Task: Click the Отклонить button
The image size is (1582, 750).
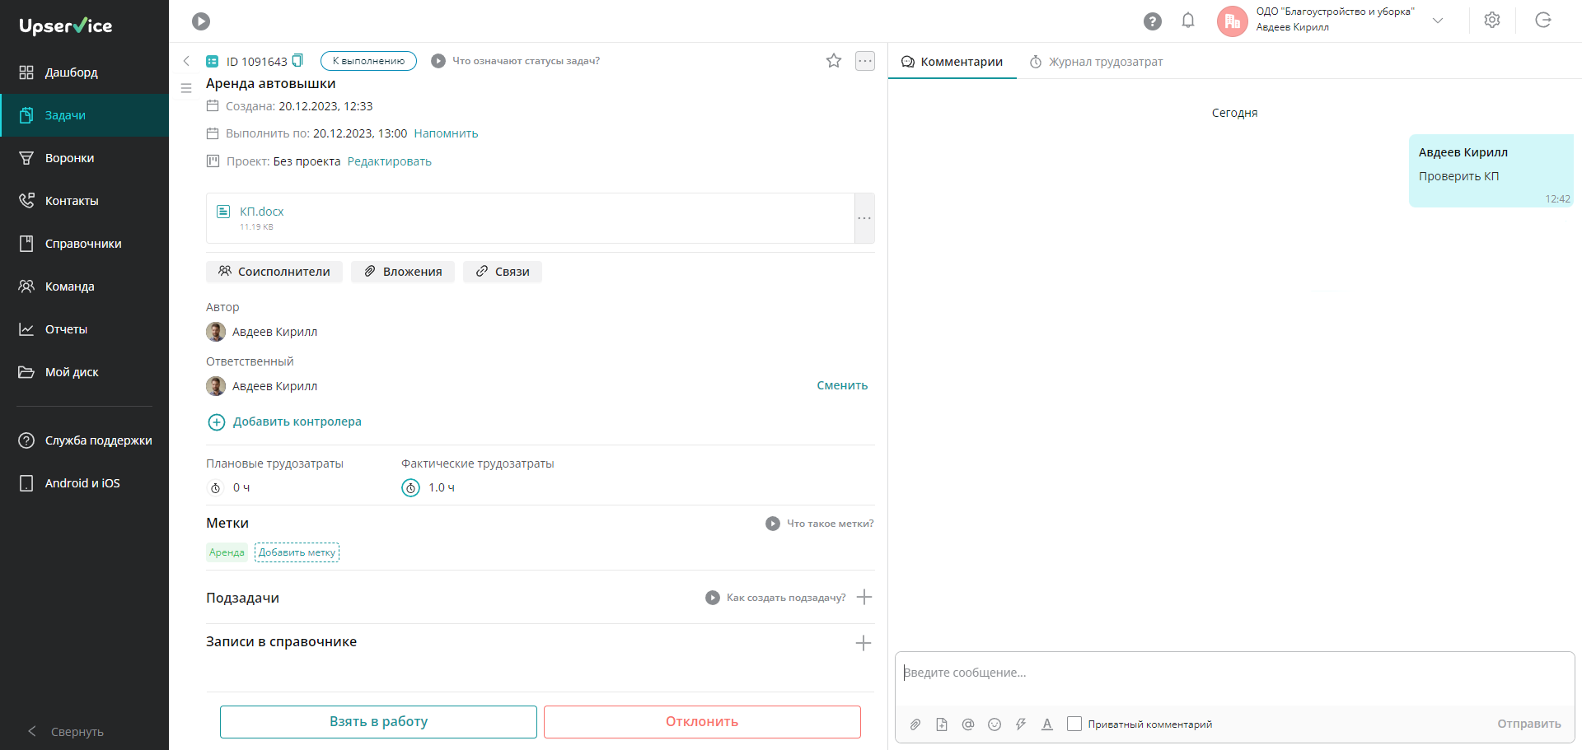Action: click(x=702, y=722)
